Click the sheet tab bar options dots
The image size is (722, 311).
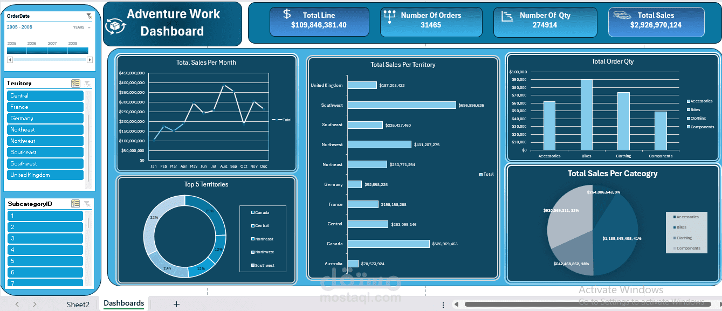443,305
